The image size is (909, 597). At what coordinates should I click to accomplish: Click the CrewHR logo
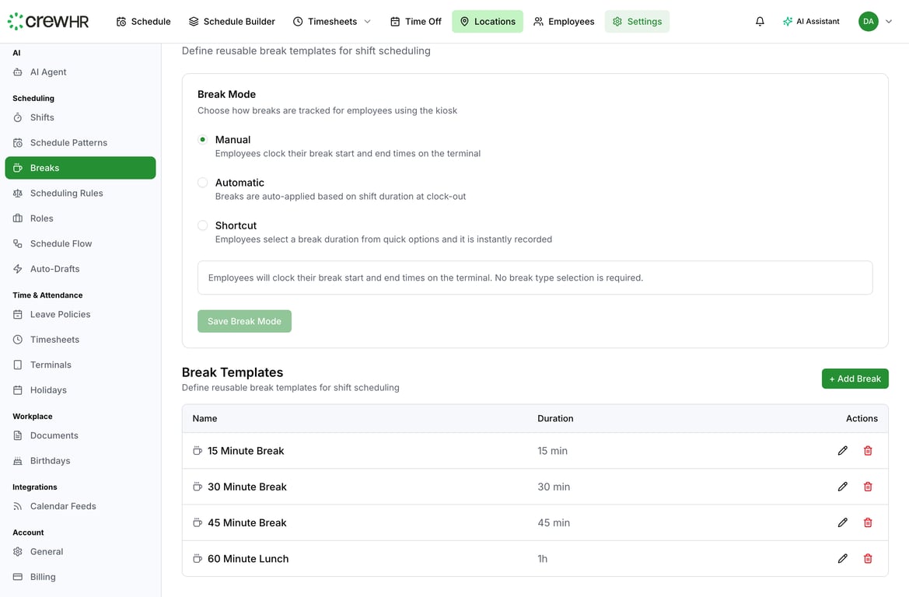click(x=48, y=21)
